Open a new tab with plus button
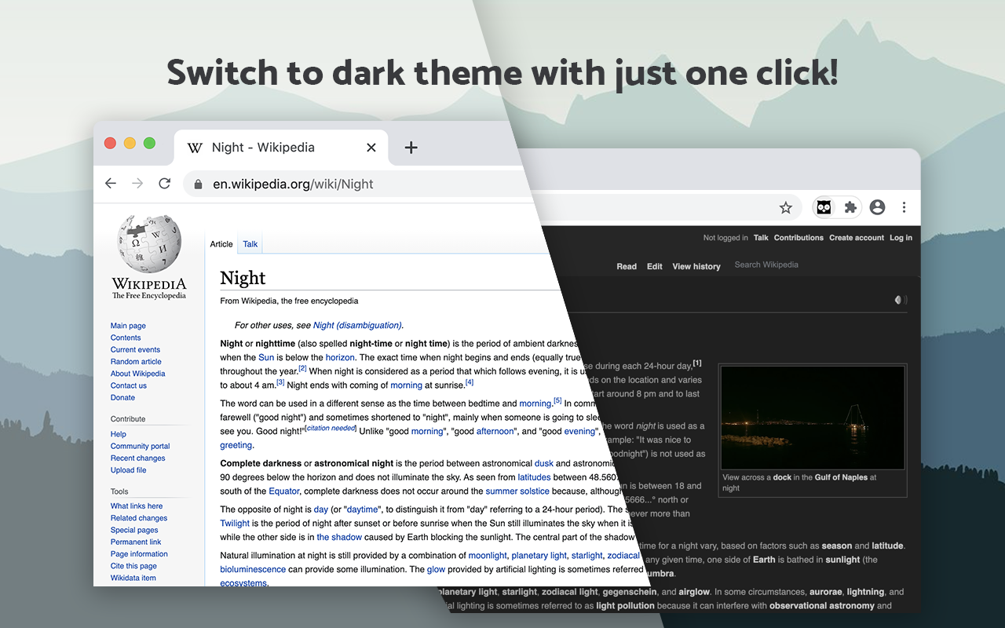Screen dimensions: 1005x628 (x=411, y=148)
